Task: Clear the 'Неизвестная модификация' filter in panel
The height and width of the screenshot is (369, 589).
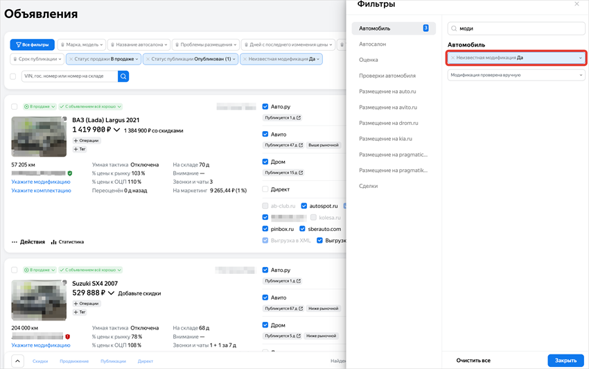Action: coord(452,58)
